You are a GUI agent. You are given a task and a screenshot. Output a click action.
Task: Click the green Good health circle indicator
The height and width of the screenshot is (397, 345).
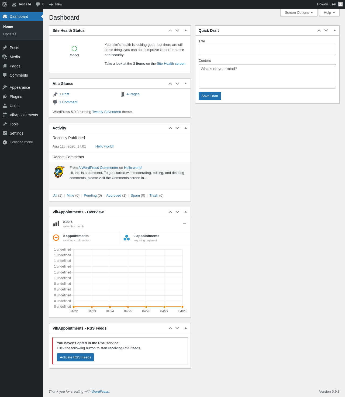coord(74,49)
